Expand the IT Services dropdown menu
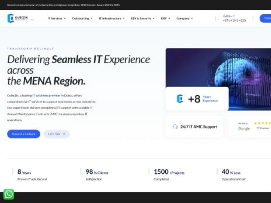Image resolution: width=271 pixels, height=203 pixels. click(56, 18)
